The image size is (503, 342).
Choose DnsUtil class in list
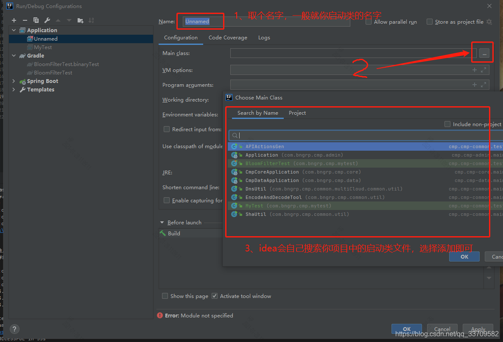point(366,189)
